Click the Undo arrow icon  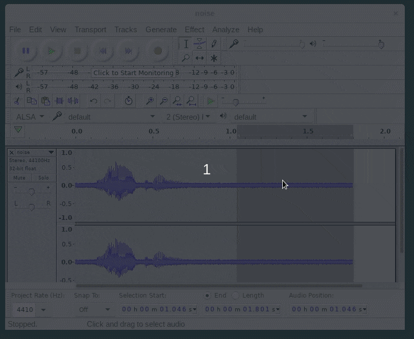click(x=93, y=101)
